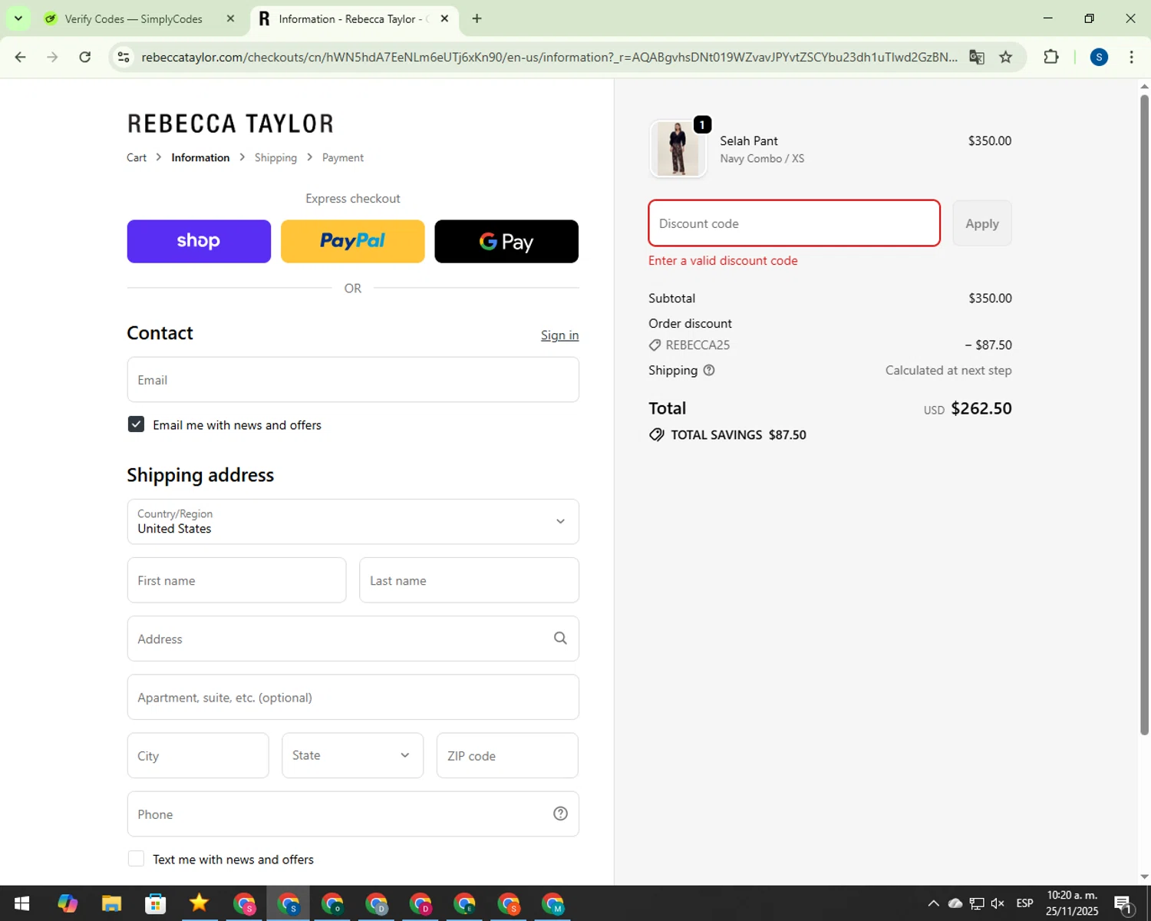The width and height of the screenshot is (1151, 921).
Task: Select the Payment breadcrumb step
Action: tap(343, 157)
